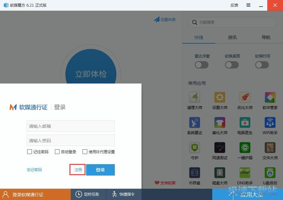Open the 忘记密码 link
Viewport: 283px width, 200px height.
(x=34, y=170)
